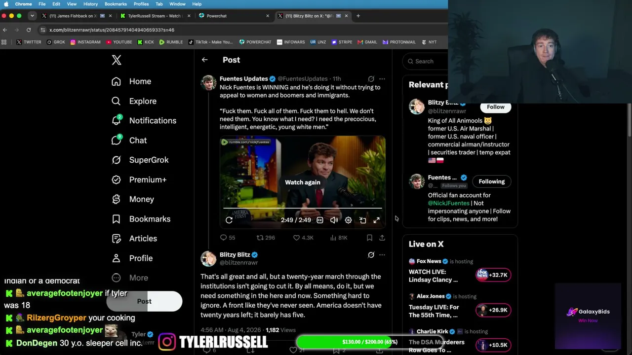Follow Blitzy Blitz in Relevant people
Viewport: 632px width, 355px height.
[x=496, y=107]
